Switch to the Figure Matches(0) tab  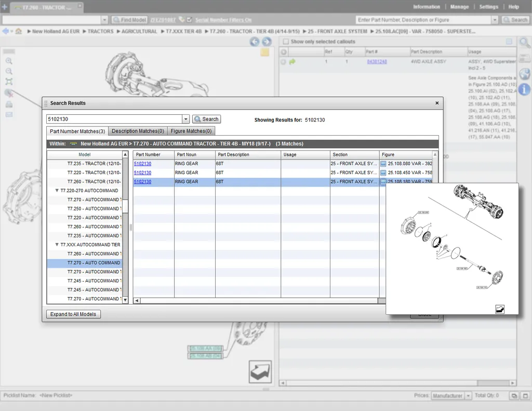(191, 131)
